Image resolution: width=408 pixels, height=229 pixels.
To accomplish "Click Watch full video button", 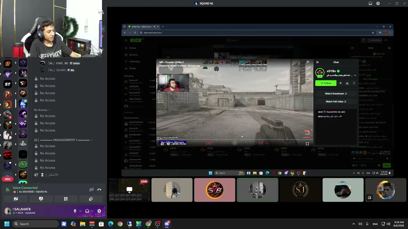I will tap(336, 101).
